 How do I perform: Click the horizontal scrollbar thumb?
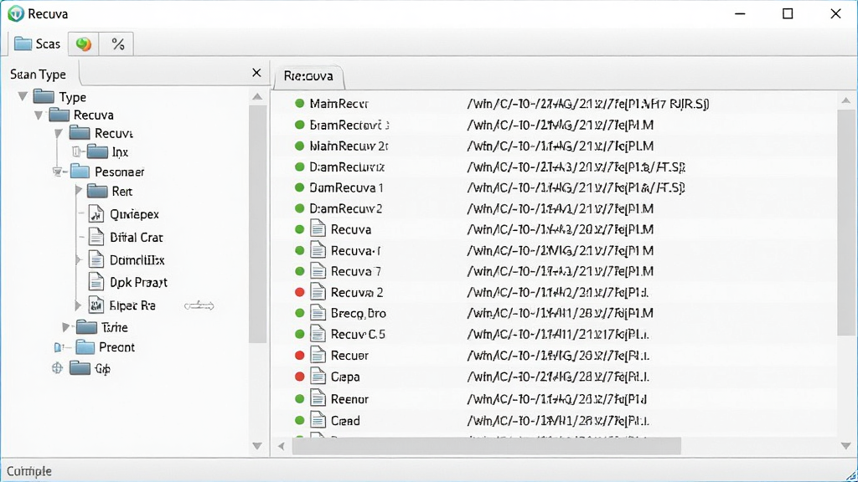487,446
